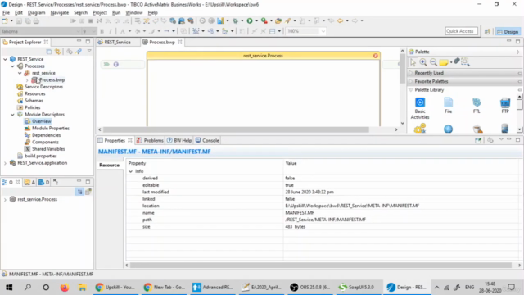The width and height of the screenshot is (524, 295).
Task: Open the FTL palette
Action: 477,106
